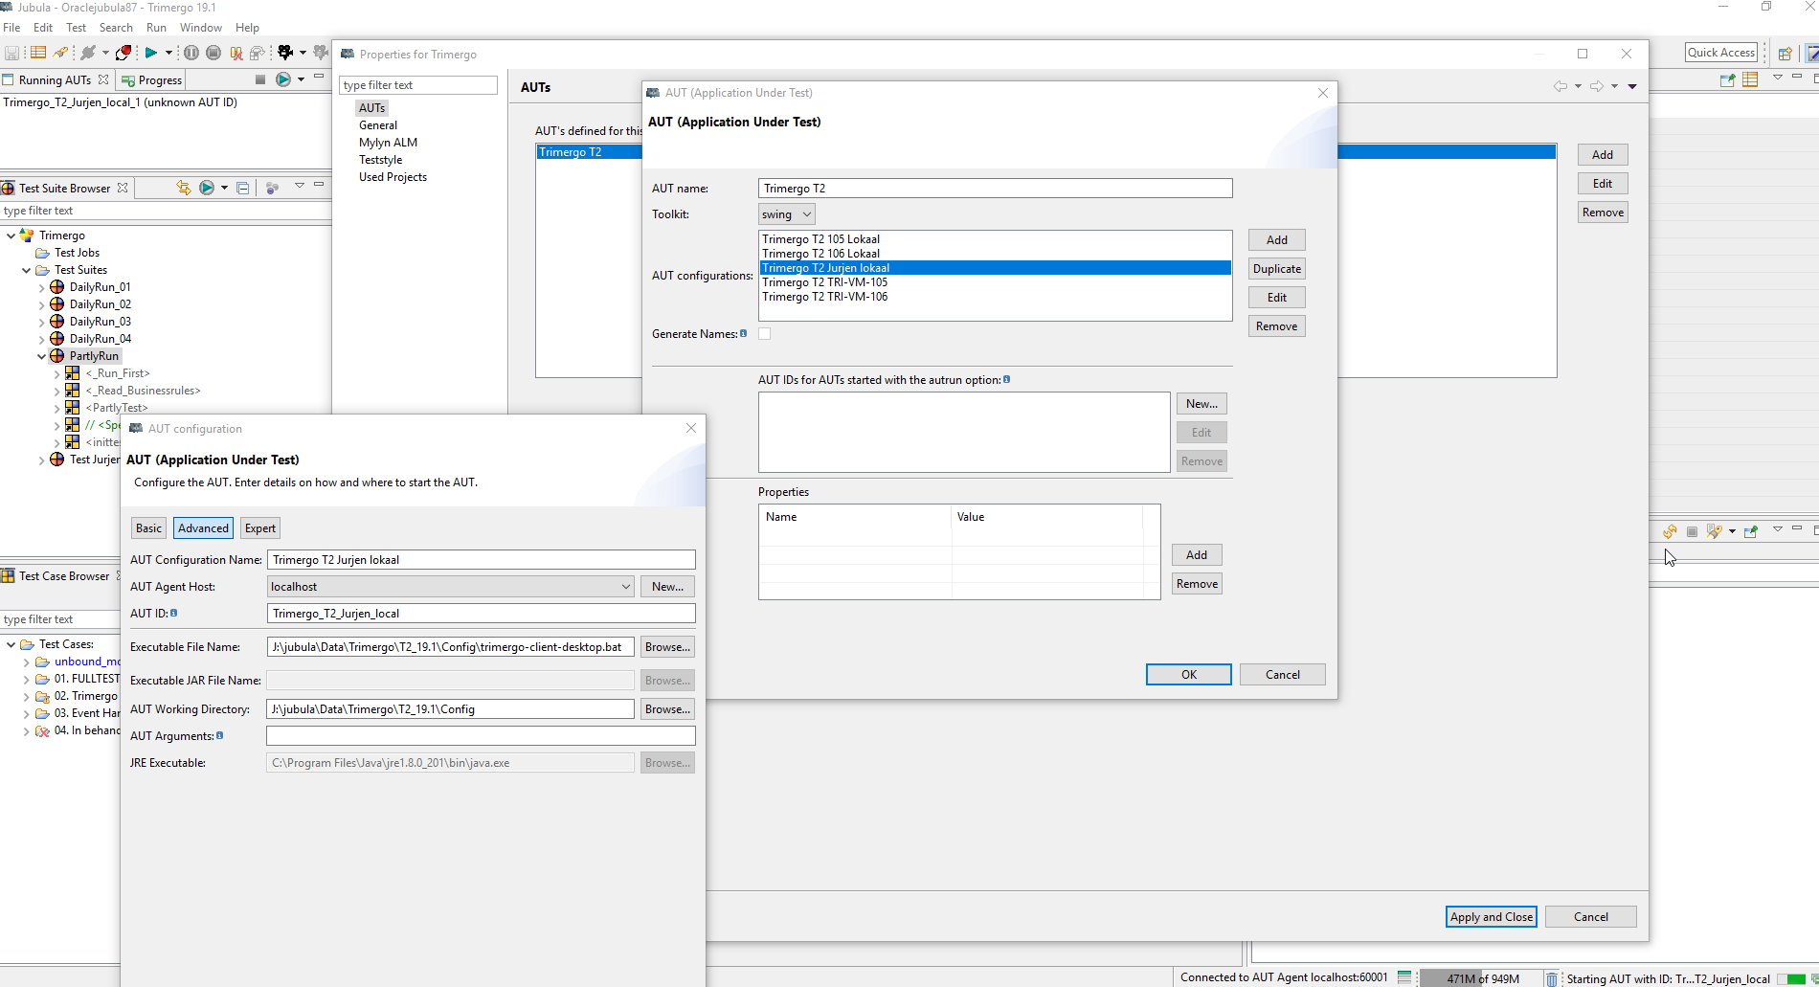Expand the 01. FULLTEST test case folder
Screen dimensions: 1819x987
click(x=26, y=679)
